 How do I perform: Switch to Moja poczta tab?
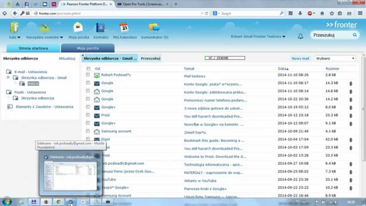click(88, 48)
